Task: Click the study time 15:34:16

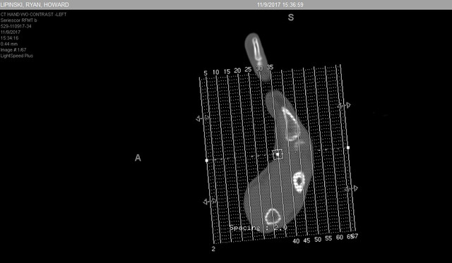Action: (x=9, y=38)
